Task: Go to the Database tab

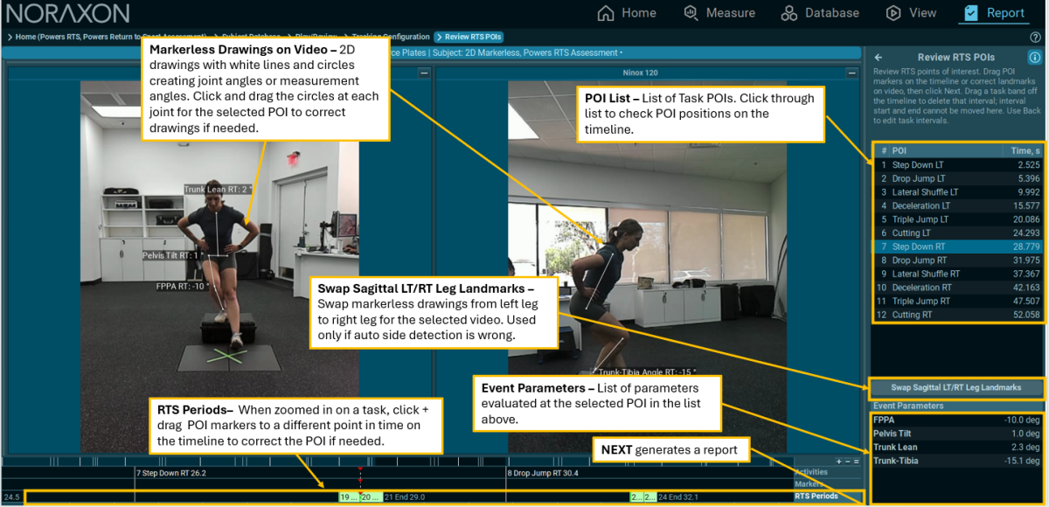Action: click(820, 13)
